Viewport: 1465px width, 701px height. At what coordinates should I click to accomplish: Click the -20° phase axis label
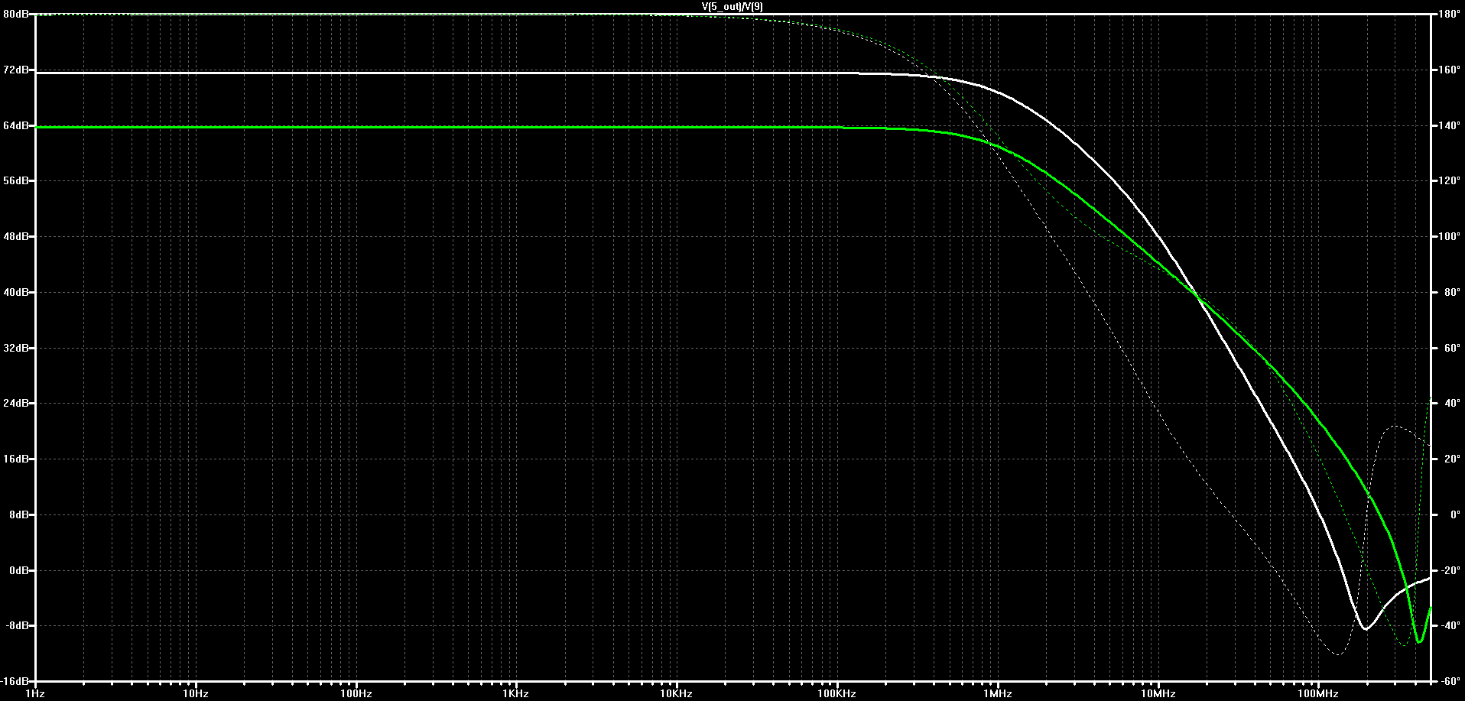tap(1449, 570)
